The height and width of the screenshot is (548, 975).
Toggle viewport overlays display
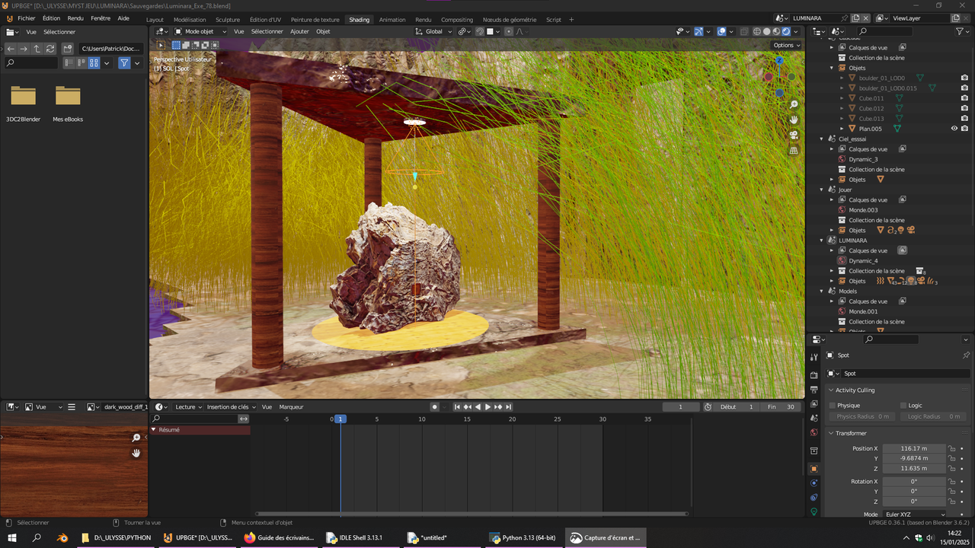tap(721, 32)
